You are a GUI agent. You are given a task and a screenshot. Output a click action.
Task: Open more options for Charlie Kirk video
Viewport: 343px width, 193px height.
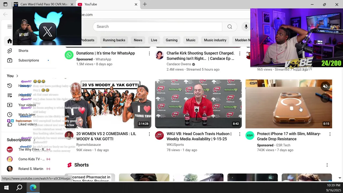pos(240,54)
